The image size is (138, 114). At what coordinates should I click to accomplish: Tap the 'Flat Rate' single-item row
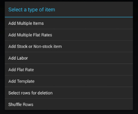click(x=25, y=70)
